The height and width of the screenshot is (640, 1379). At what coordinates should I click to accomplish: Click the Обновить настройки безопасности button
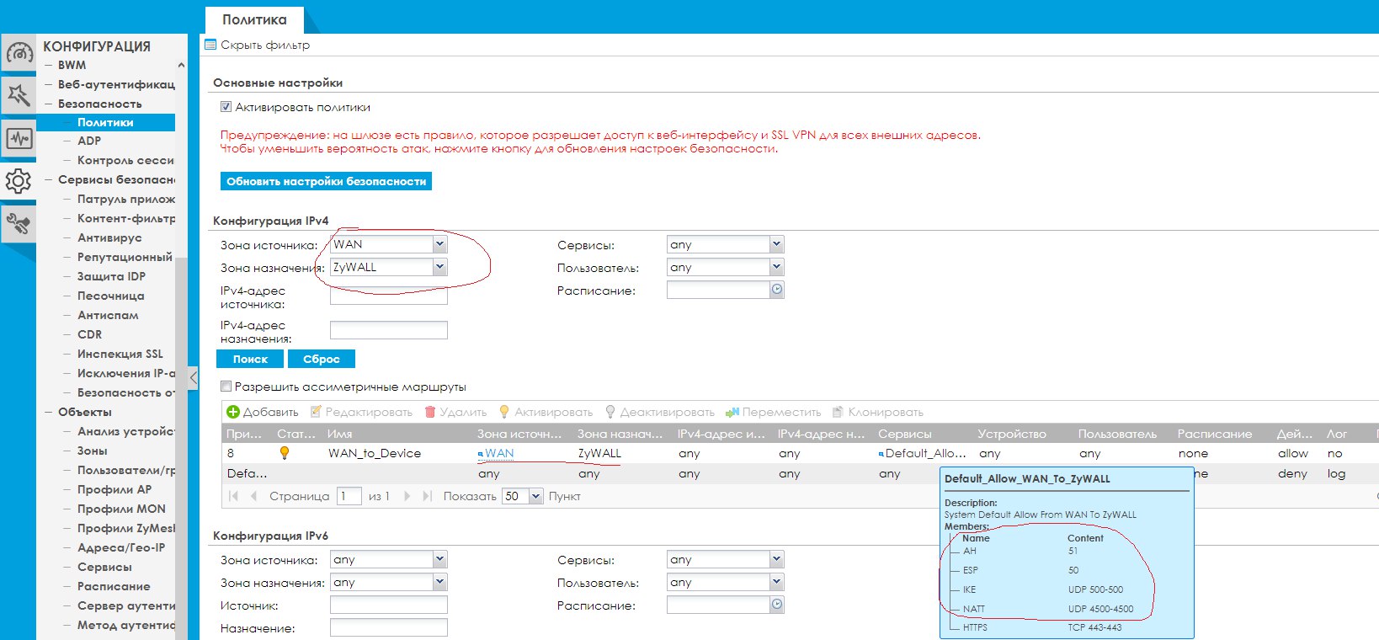click(326, 181)
